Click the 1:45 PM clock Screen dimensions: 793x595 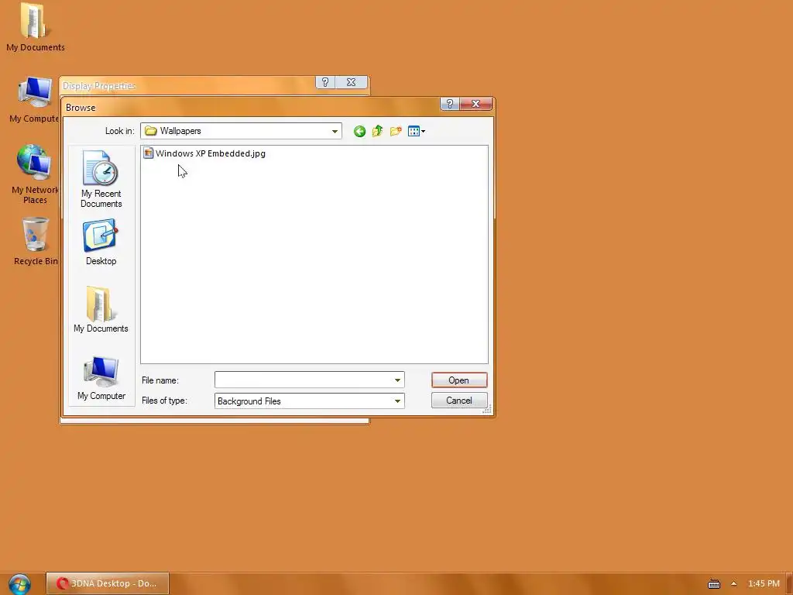pyautogui.click(x=764, y=584)
